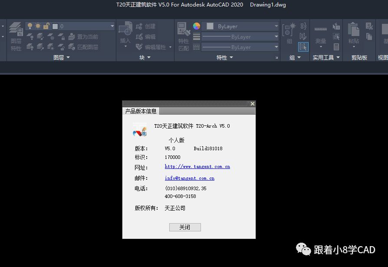Click the thaw all layers icon
Viewport: 388px width, 267px height.
tap(51, 47)
